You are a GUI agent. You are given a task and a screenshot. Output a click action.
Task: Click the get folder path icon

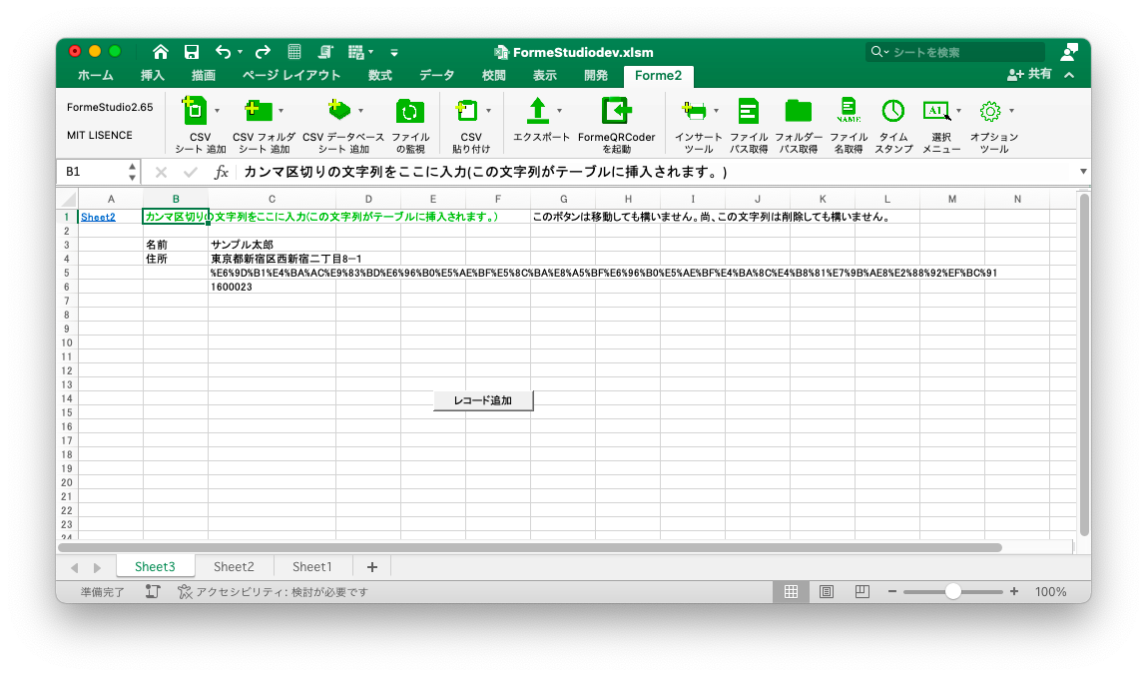[x=798, y=110]
